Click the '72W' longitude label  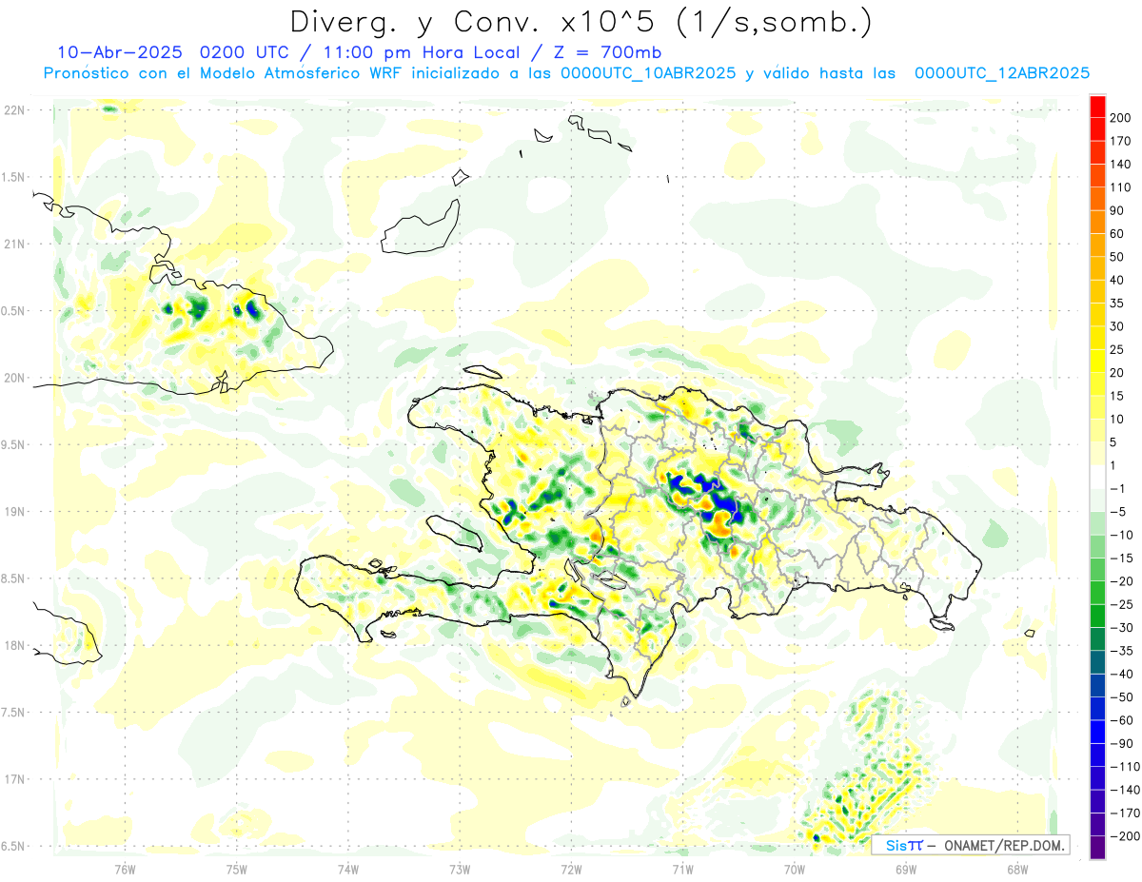coord(571,869)
